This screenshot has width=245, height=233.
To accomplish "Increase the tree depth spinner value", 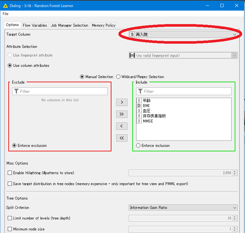I will point(235,217).
